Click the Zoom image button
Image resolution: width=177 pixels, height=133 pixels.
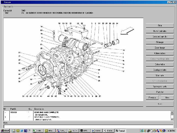[x=160, y=48]
